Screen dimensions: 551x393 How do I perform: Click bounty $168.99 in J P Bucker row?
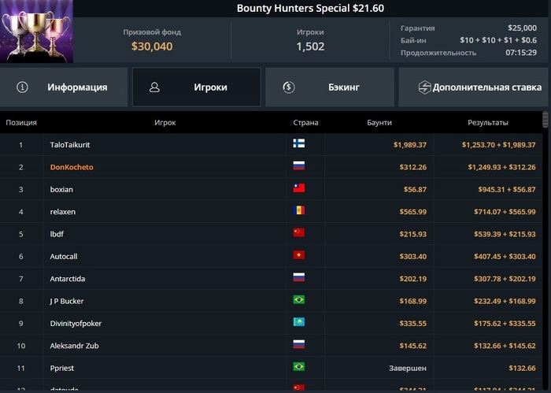pyautogui.click(x=413, y=302)
